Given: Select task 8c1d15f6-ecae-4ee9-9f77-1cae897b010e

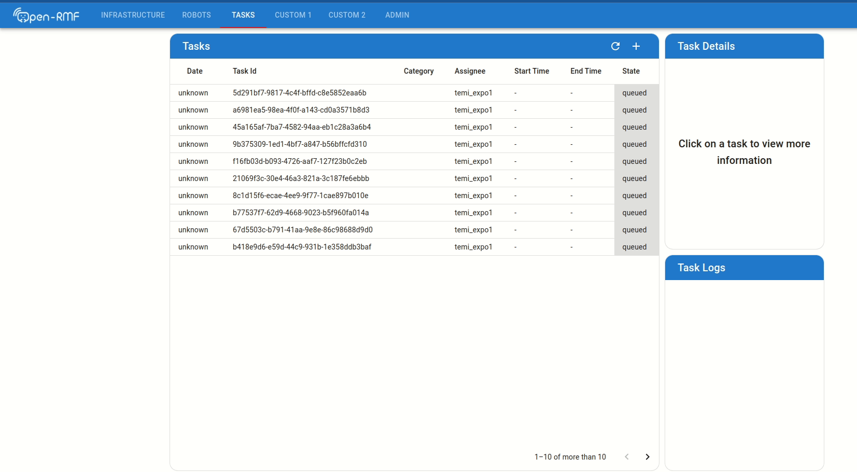Looking at the screenshot, I should coord(414,196).
